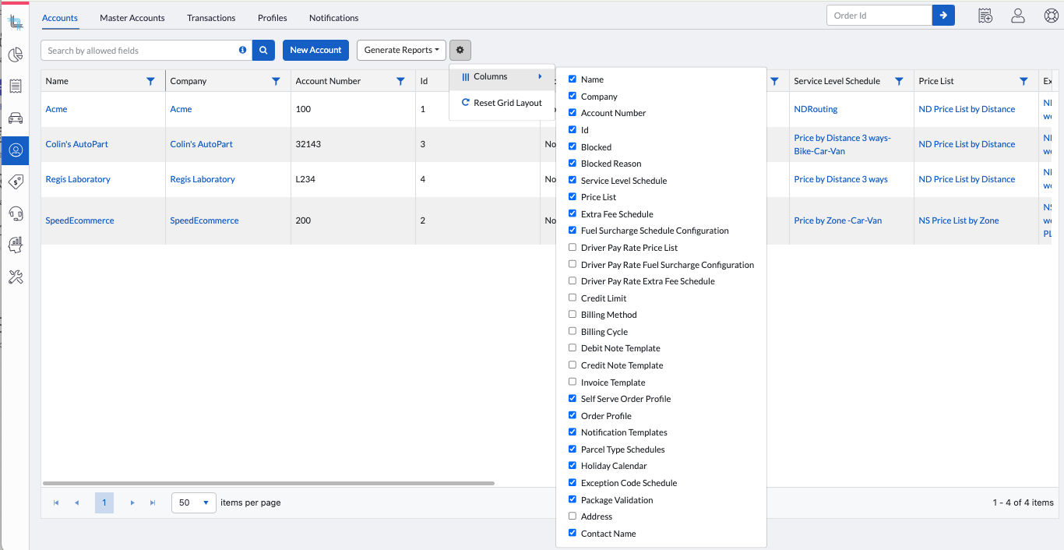The height and width of the screenshot is (550, 1064).
Task: Go to the next page
Action: tap(132, 503)
